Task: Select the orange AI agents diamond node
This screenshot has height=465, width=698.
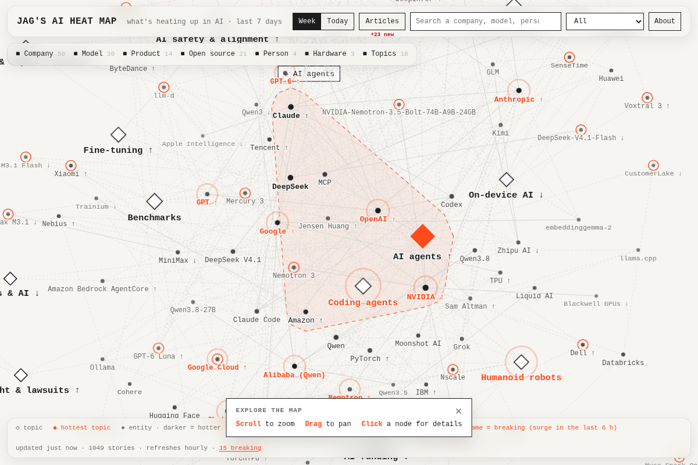Action: pyautogui.click(x=422, y=236)
